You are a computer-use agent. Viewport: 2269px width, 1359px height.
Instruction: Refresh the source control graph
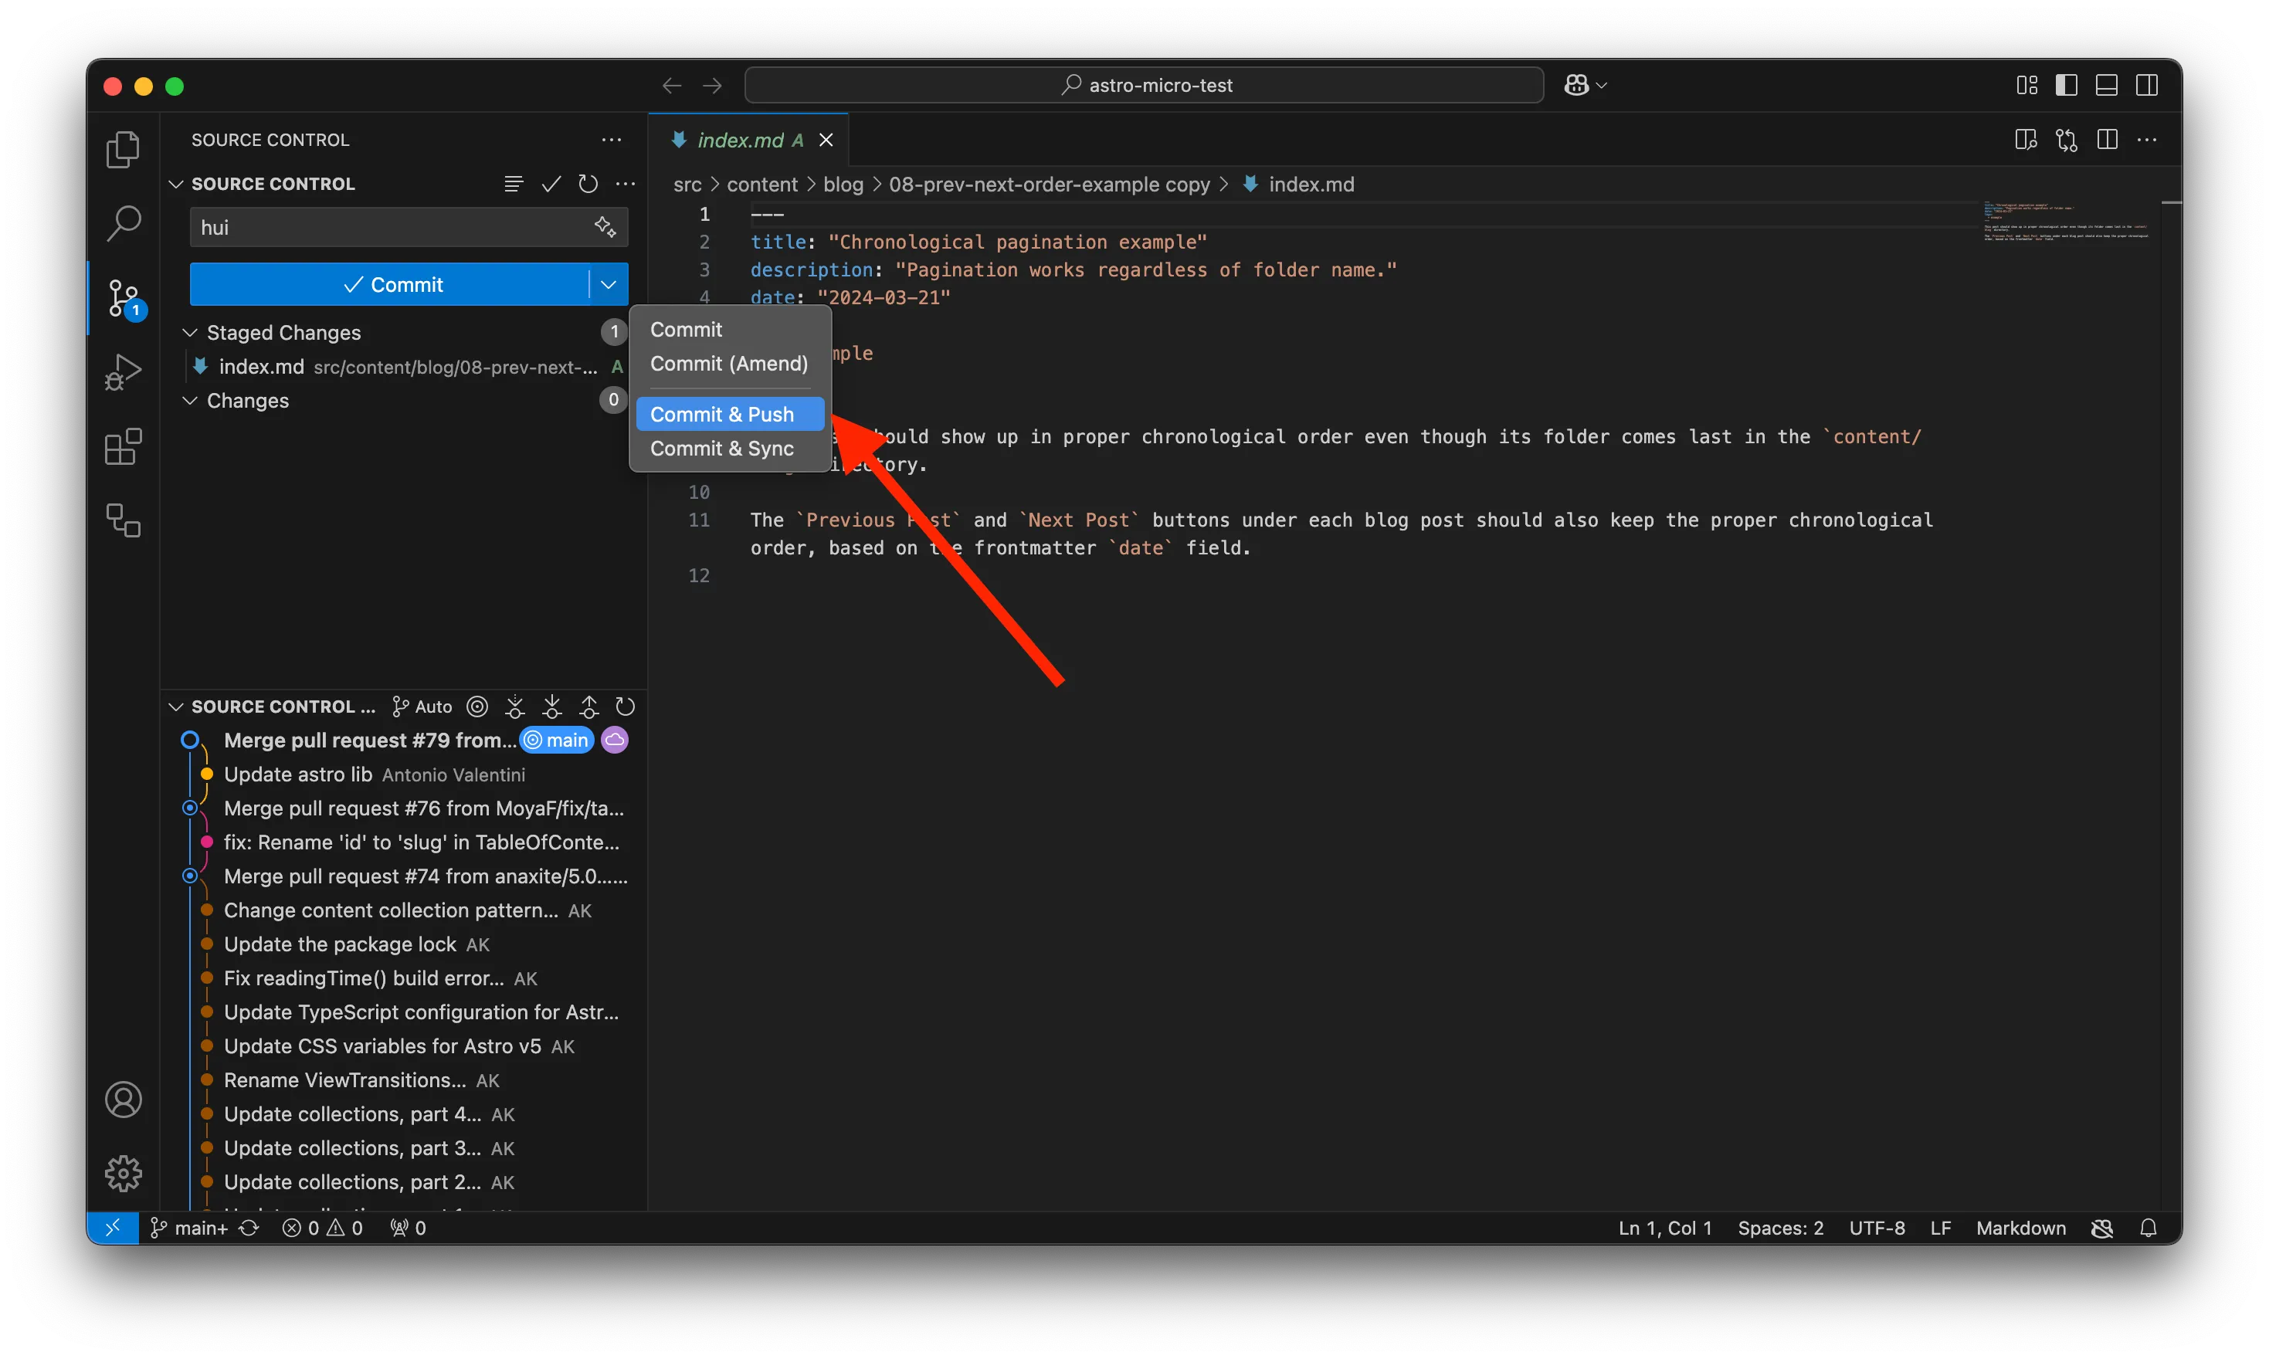click(626, 706)
